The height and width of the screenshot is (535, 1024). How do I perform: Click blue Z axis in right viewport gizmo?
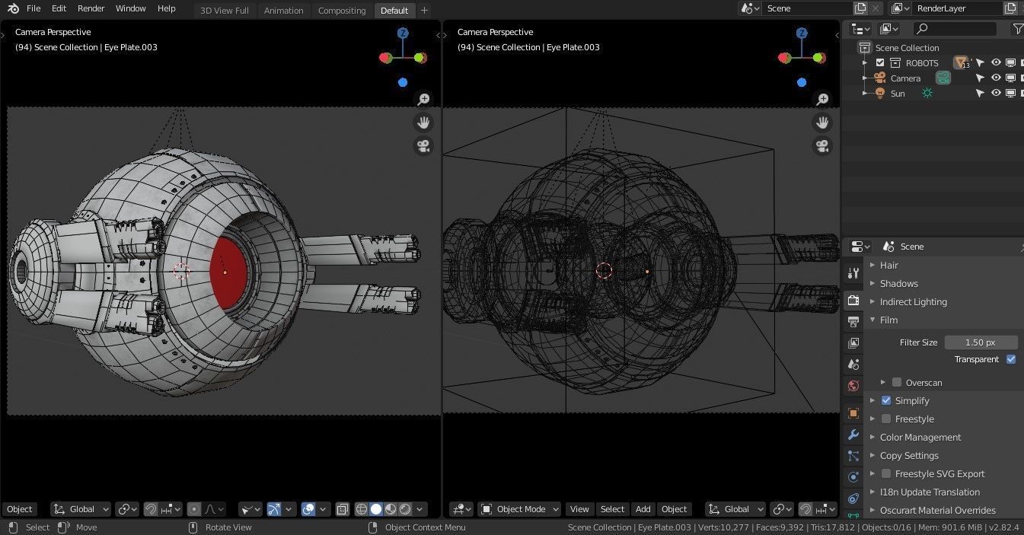(x=802, y=33)
